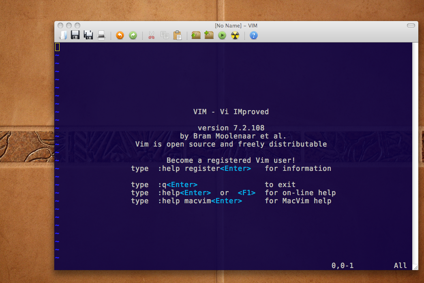The height and width of the screenshot is (283, 424).
Task: Click the 'version 7.2.108' text
Action: point(231,128)
